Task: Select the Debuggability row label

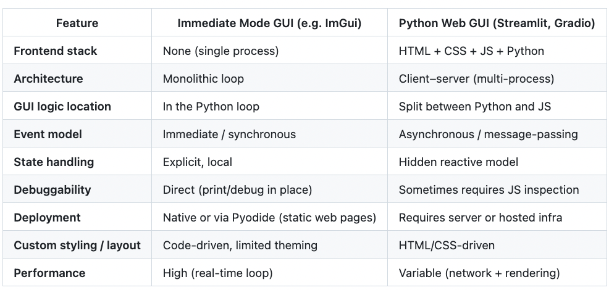Action: [x=52, y=190]
